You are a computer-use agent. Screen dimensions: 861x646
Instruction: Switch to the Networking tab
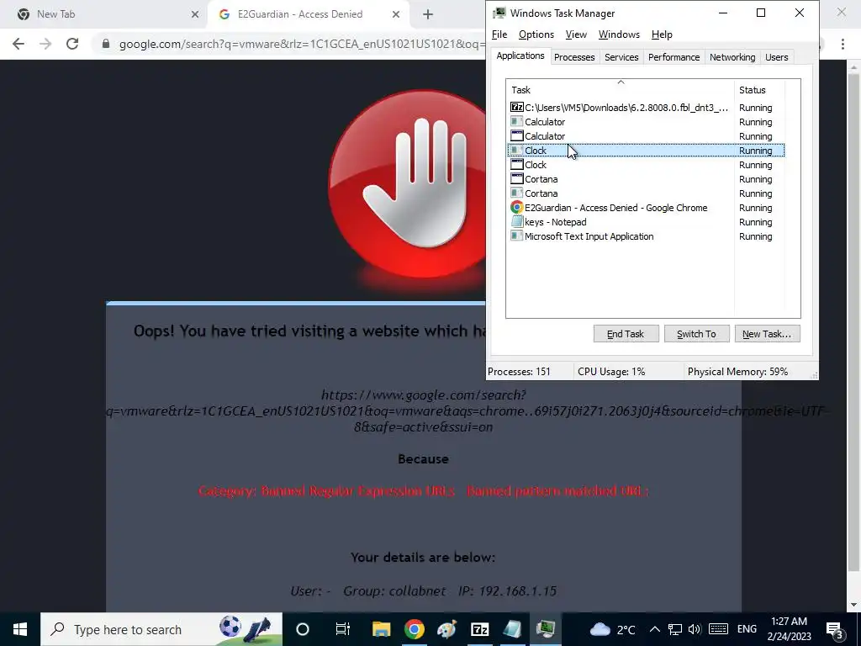pos(732,57)
